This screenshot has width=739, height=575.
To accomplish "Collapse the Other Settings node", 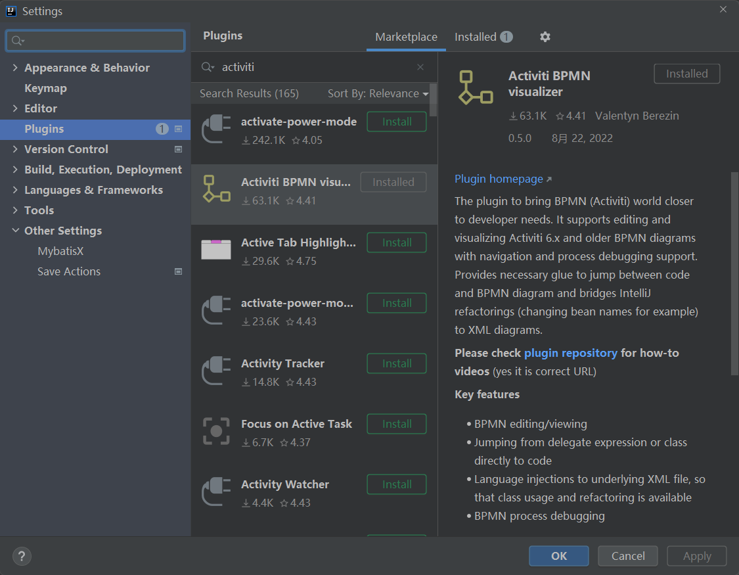I will tap(15, 231).
